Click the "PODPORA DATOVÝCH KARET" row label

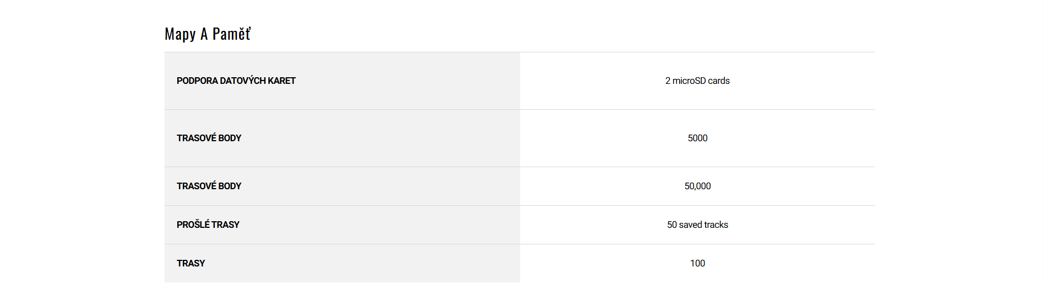coord(236,81)
